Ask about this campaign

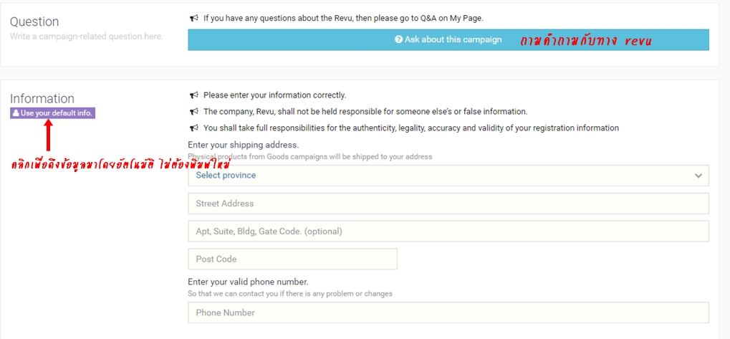point(448,39)
